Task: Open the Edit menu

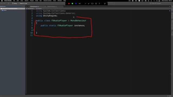Action: pyautogui.click(x=18, y=1)
